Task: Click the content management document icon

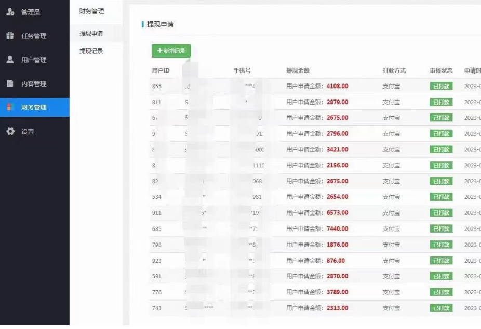Action: click(x=10, y=83)
